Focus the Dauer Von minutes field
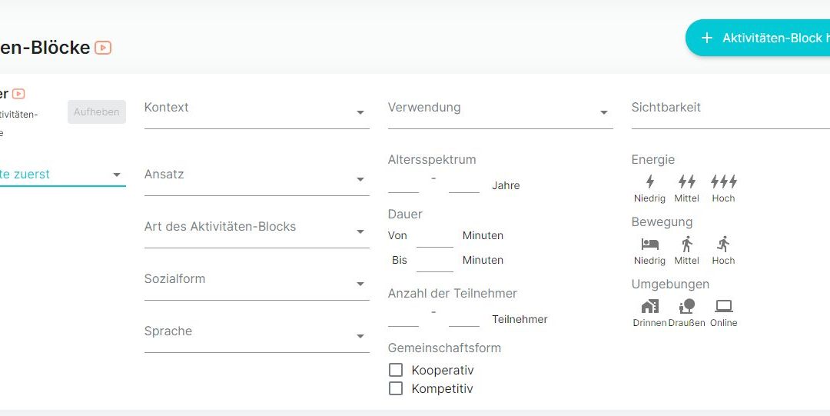The image size is (830, 416). point(434,236)
